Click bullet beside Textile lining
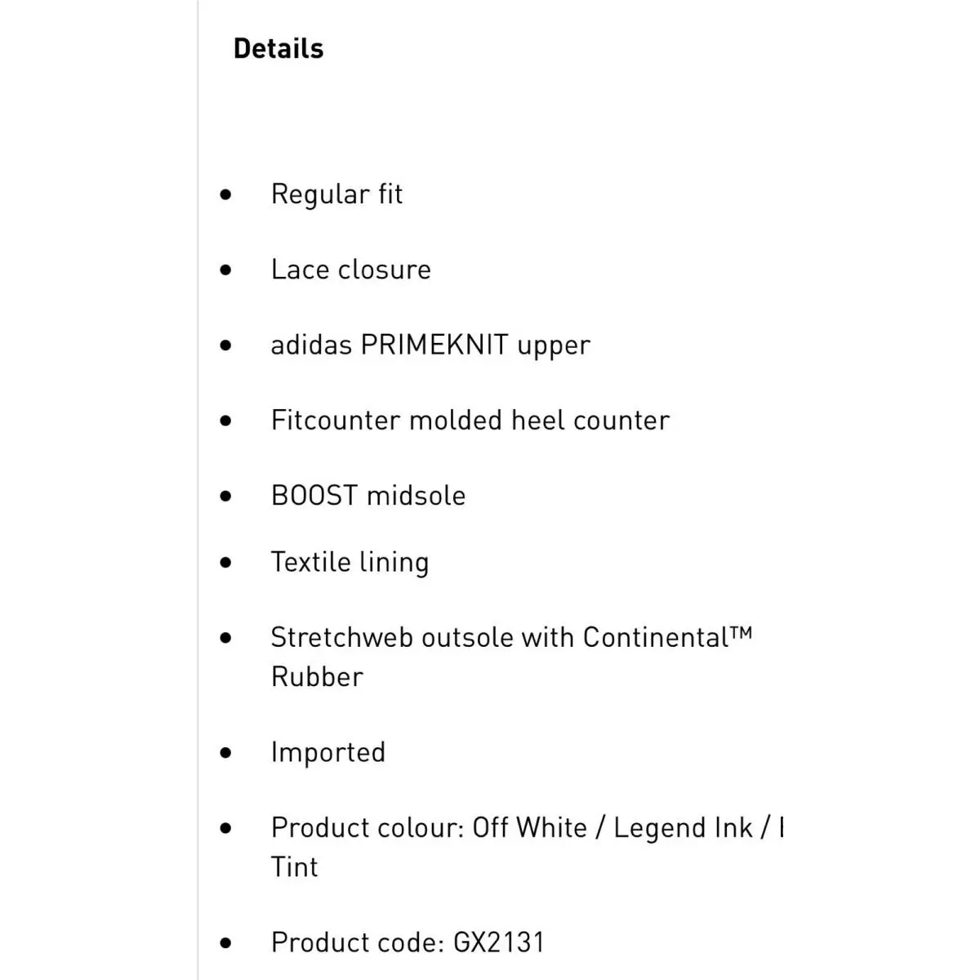This screenshot has height=980, width=980. pos(226,563)
